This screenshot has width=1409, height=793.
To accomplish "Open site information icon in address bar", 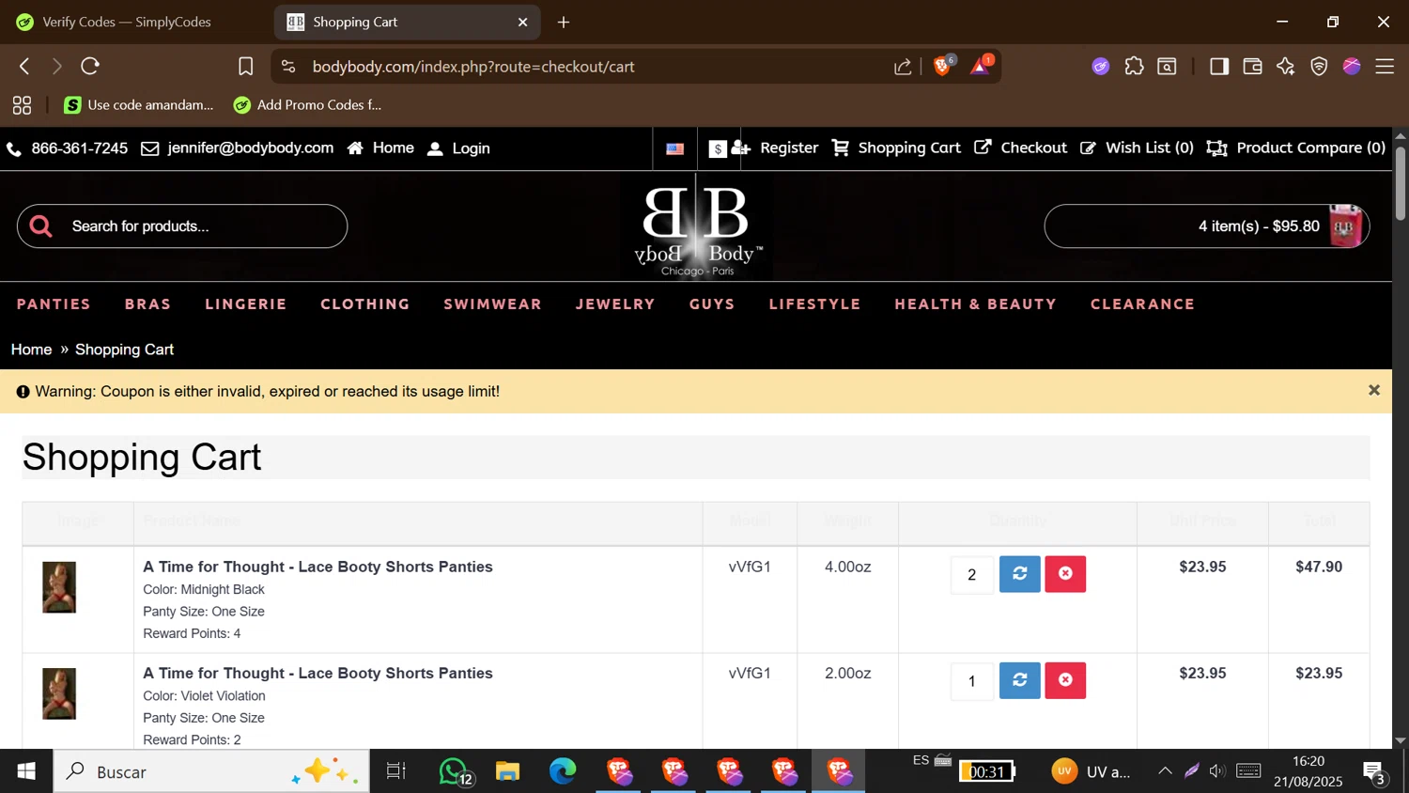I will (x=289, y=67).
